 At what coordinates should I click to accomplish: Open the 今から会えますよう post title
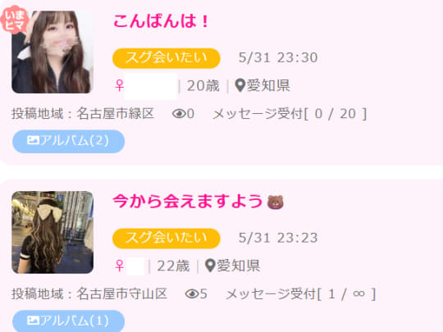[x=188, y=202]
